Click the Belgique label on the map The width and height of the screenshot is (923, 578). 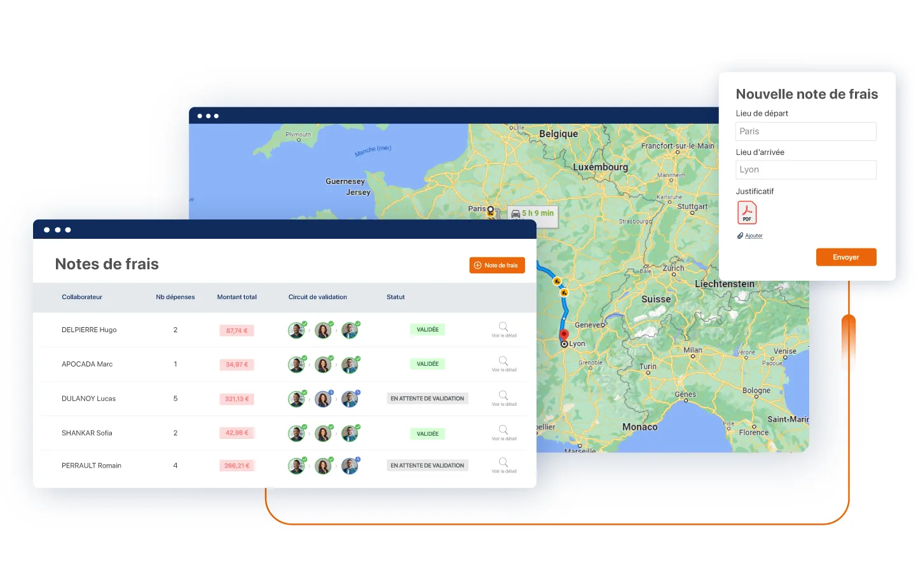[x=559, y=134]
